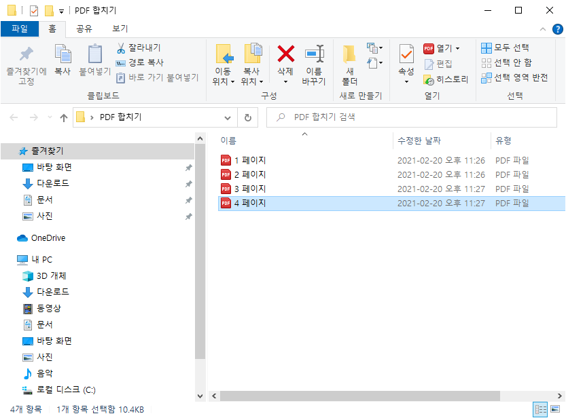
Task: Switch to the 공유 (Share) tab
Action: coord(84,28)
